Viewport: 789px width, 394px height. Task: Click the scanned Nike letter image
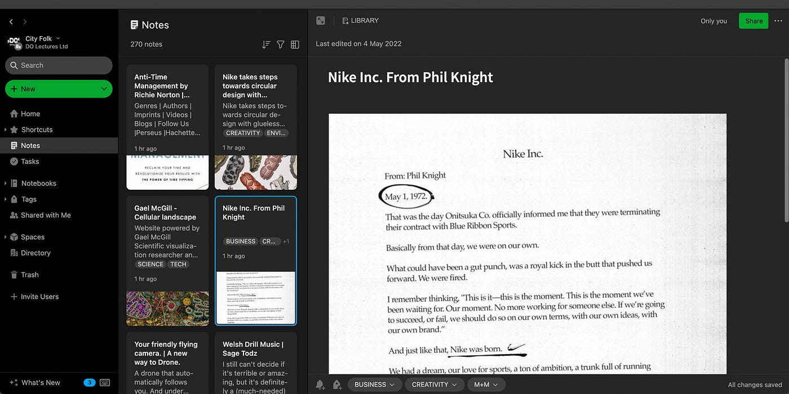528,244
